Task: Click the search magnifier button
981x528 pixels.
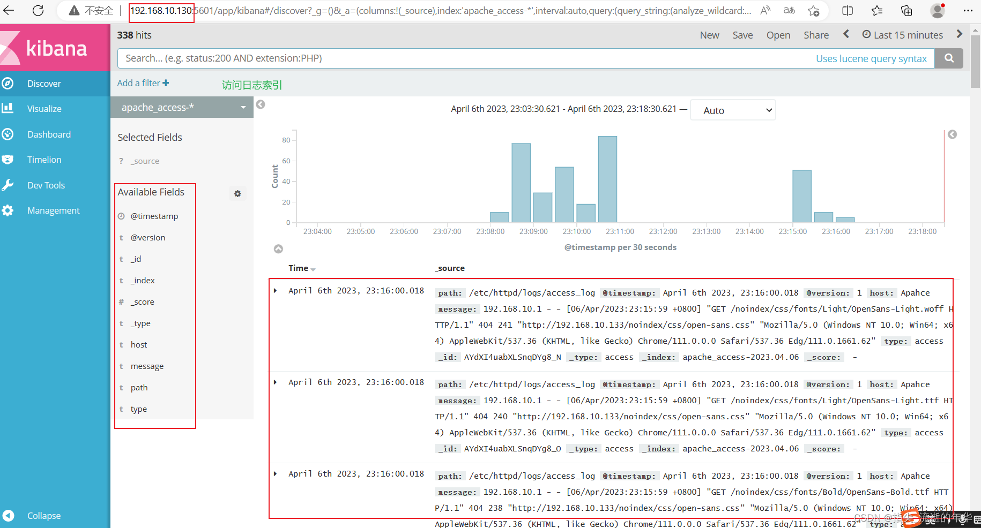Action: [x=949, y=58]
